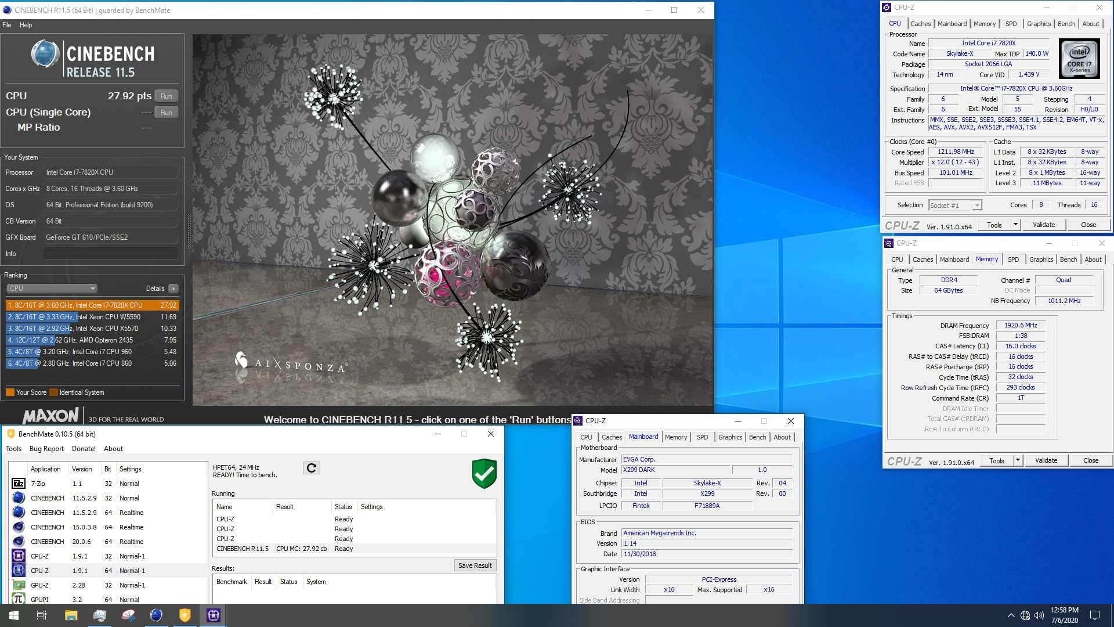Switch to Bench tab in Mainboard CPU-Z window

point(757,437)
